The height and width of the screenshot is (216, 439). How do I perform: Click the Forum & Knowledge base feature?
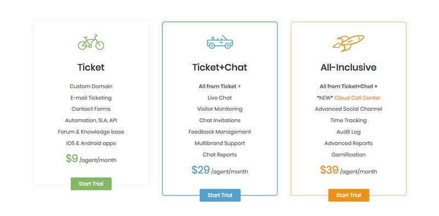coord(91,132)
